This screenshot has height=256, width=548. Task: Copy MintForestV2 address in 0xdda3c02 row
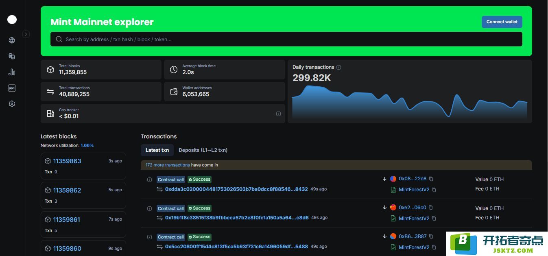click(434, 190)
